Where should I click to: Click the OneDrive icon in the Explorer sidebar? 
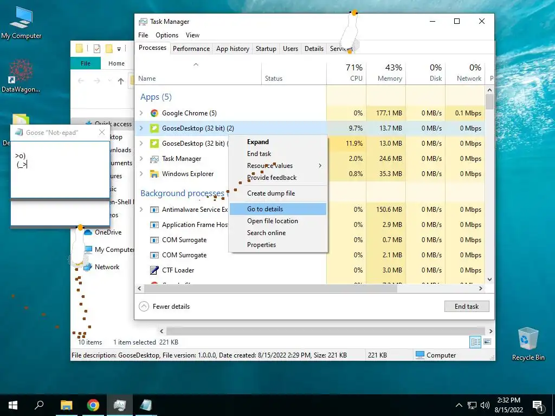[x=88, y=232]
